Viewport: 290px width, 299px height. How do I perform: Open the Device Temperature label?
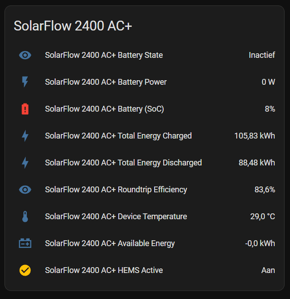(116, 217)
